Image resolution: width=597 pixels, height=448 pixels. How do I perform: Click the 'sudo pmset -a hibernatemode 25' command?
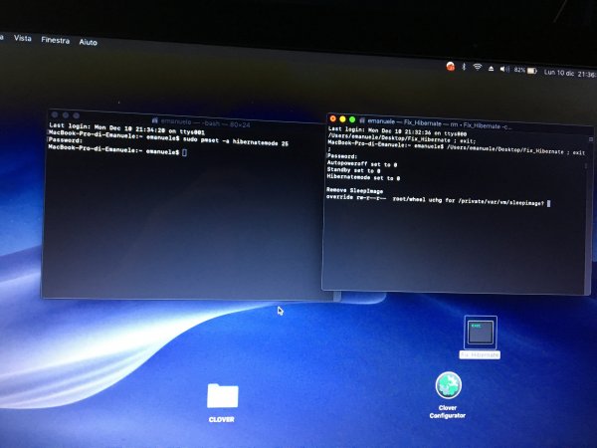coord(236,141)
